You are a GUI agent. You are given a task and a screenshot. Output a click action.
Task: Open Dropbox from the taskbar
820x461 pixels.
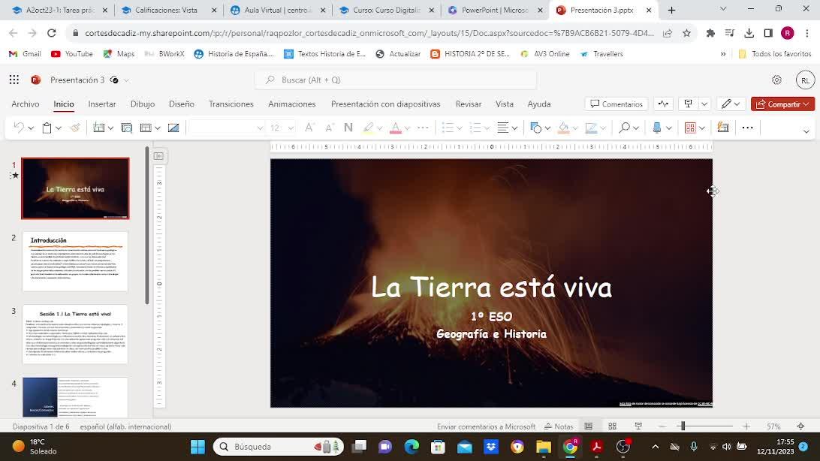coord(491,447)
